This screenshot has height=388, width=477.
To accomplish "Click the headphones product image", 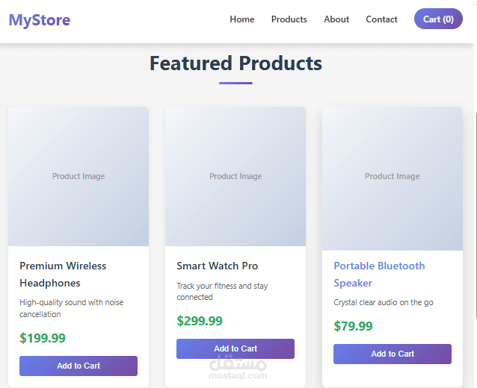I will (x=79, y=176).
